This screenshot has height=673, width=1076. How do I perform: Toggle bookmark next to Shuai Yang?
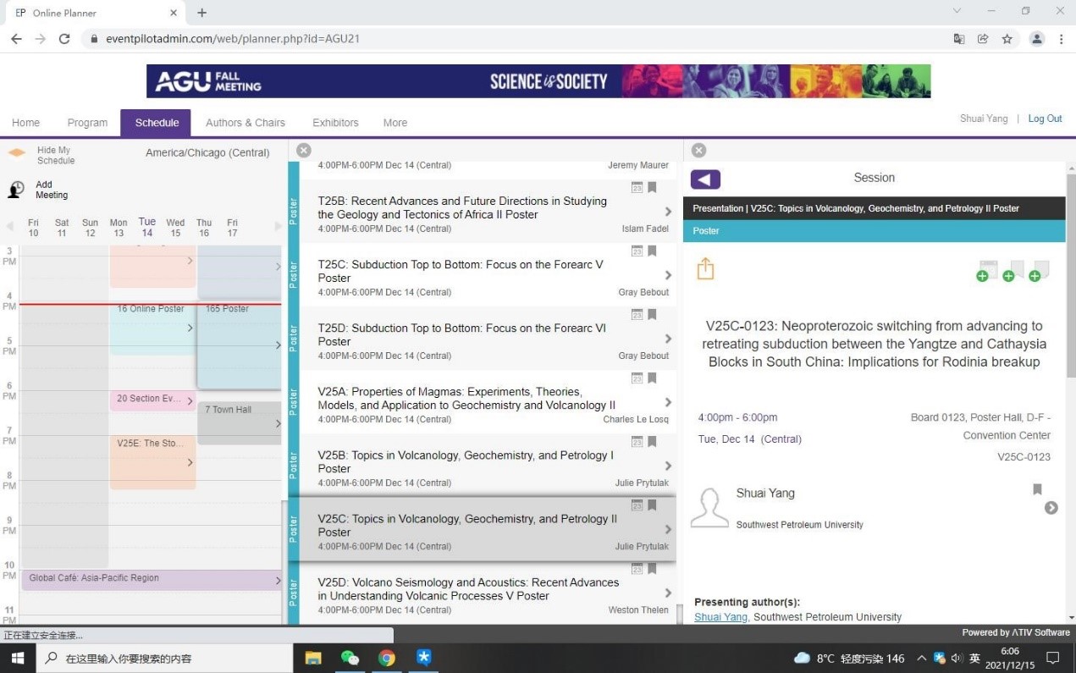[x=1037, y=489]
